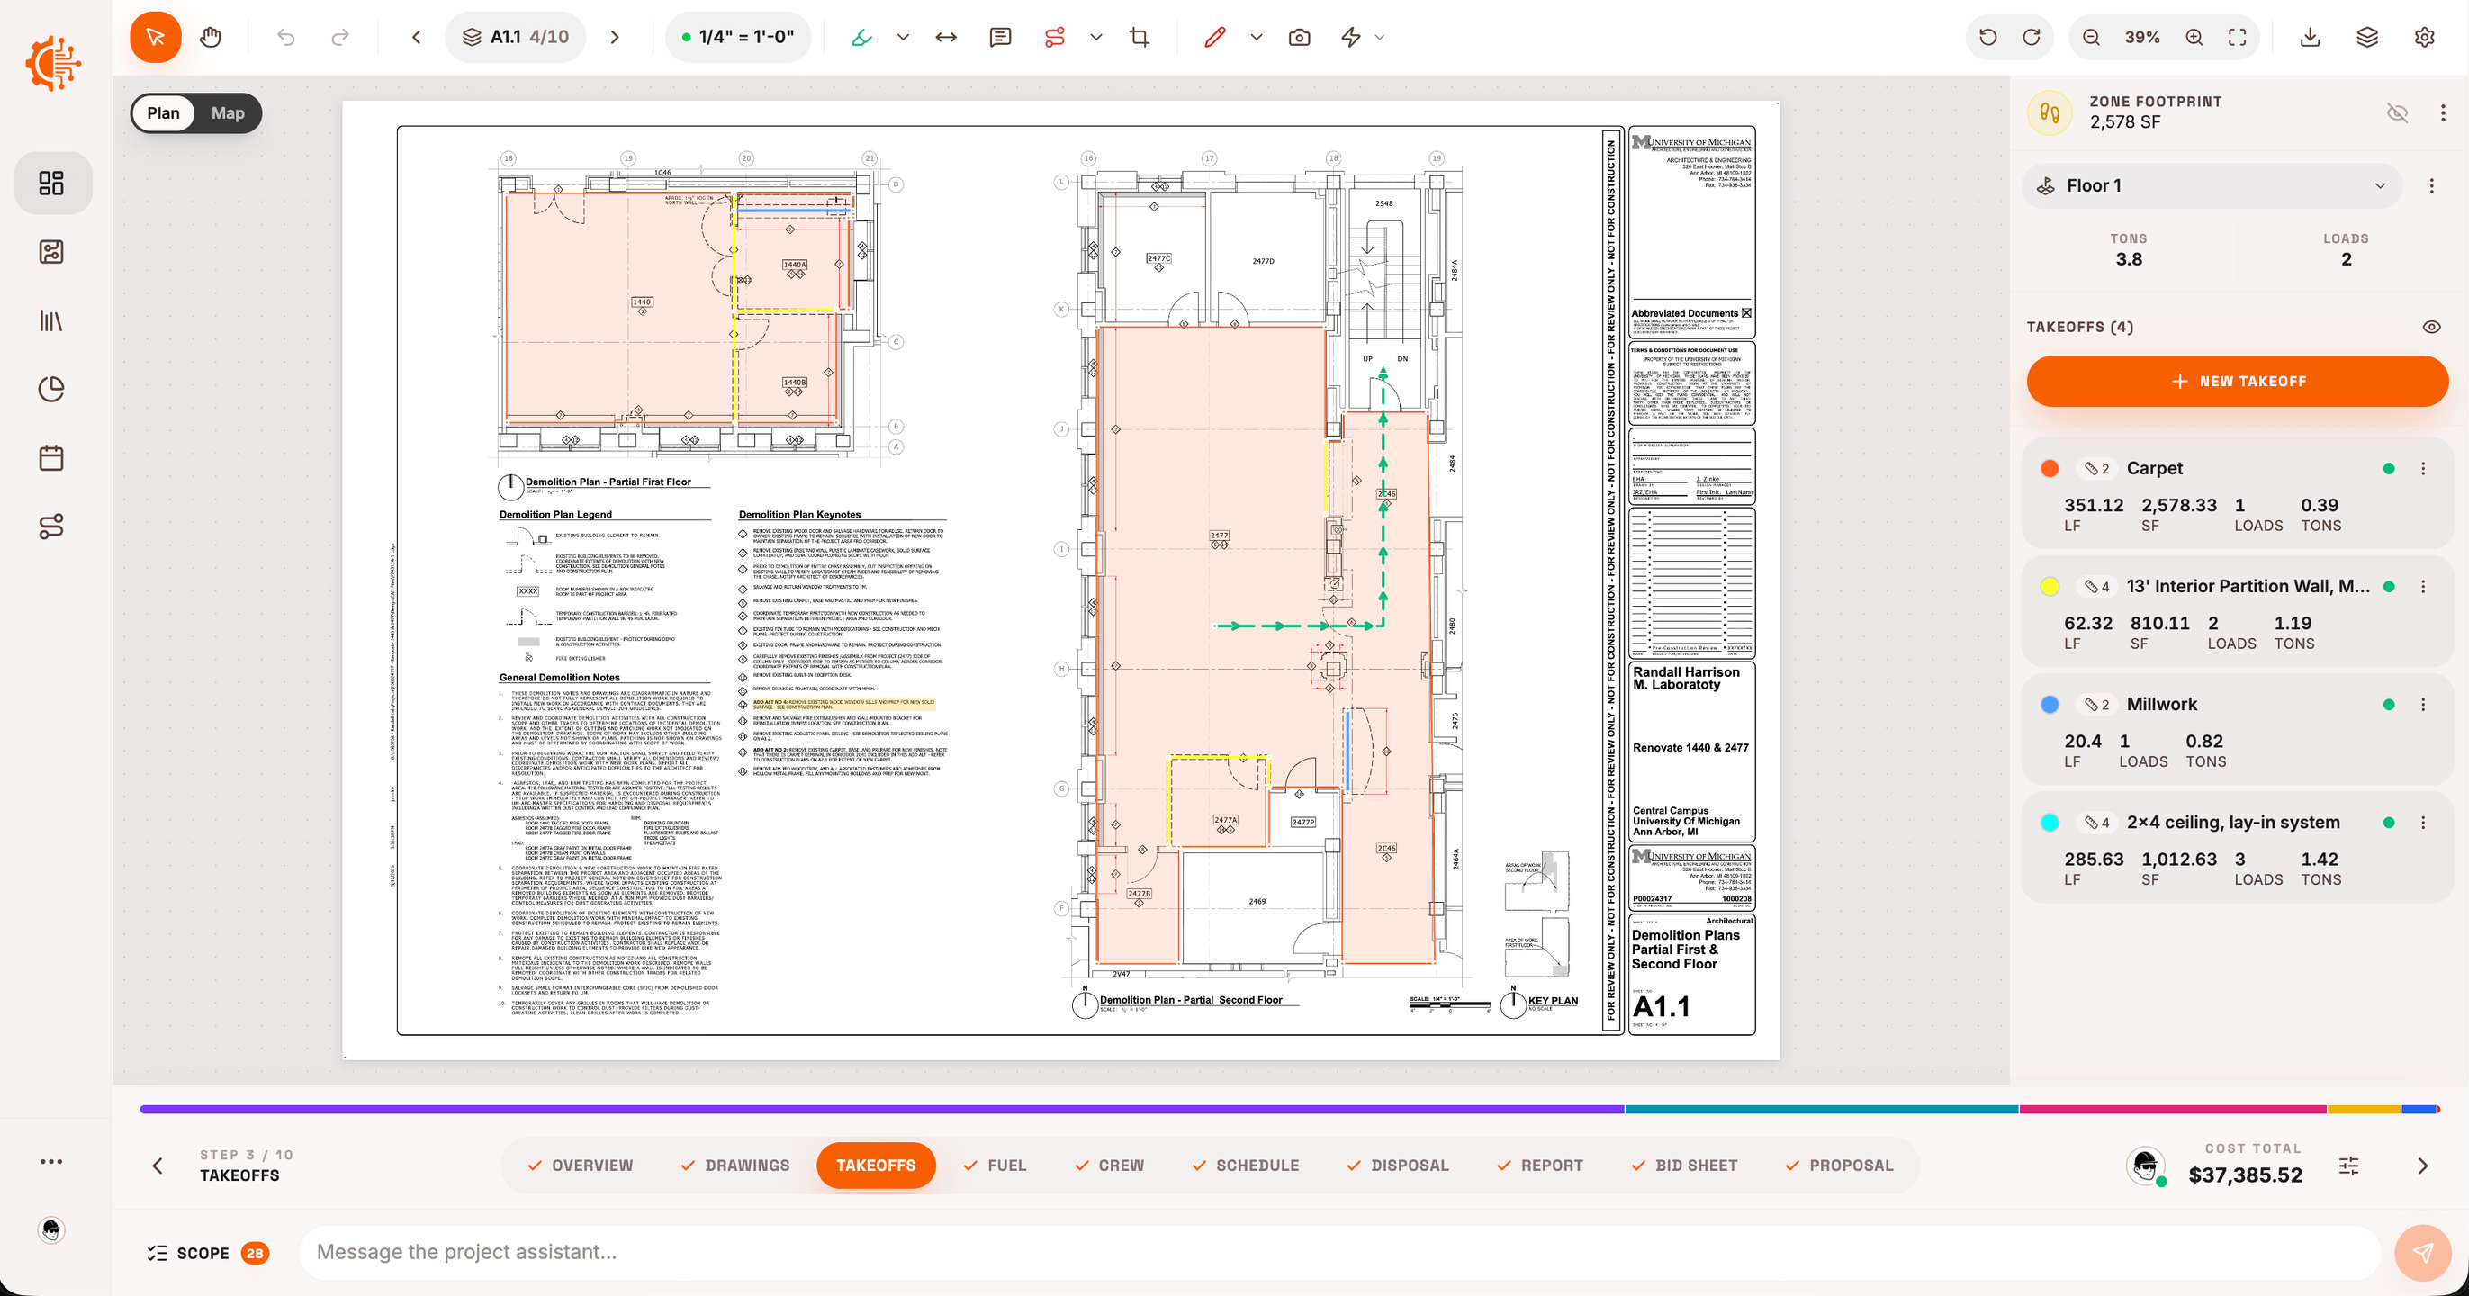Go to previous workflow step arrow

(158, 1165)
